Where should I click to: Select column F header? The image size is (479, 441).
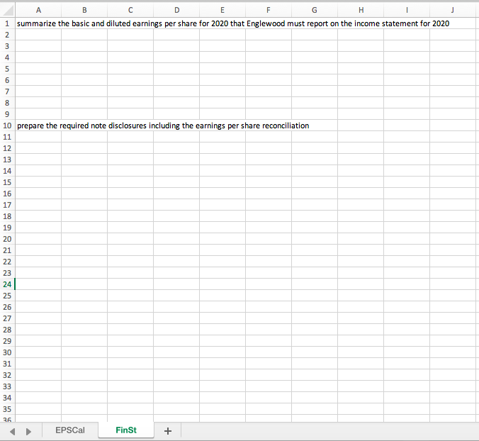coord(269,10)
